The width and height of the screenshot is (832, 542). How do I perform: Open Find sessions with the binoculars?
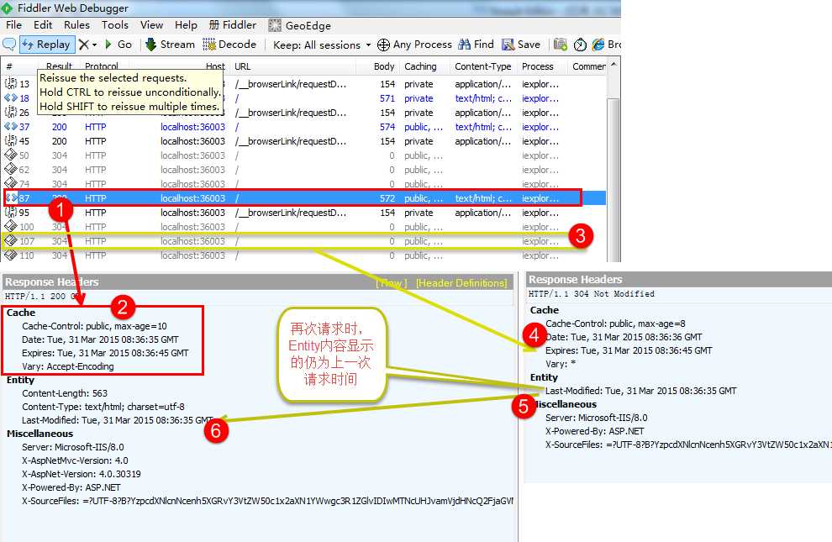point(476,45)
